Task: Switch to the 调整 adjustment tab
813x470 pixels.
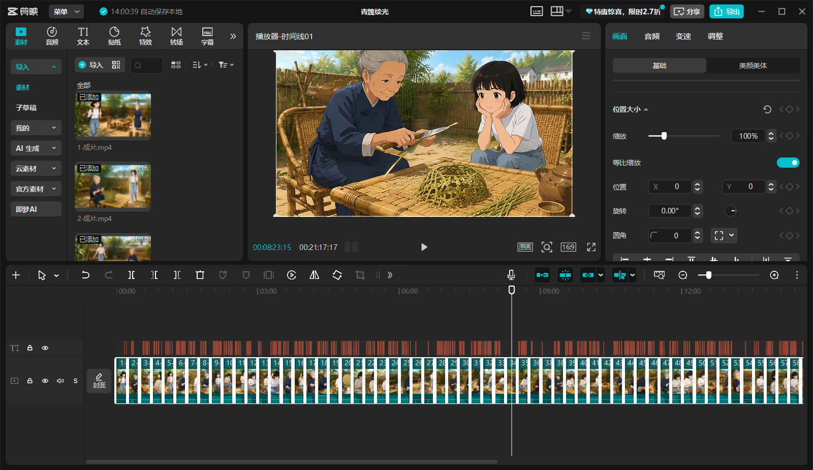Action: 715,36
